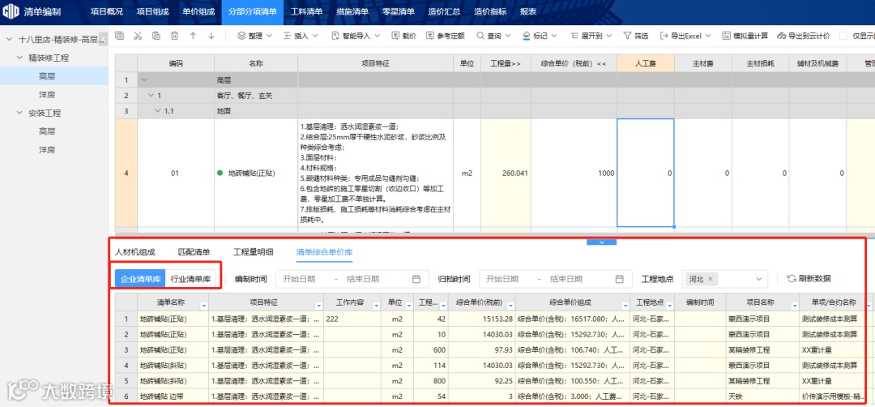
Task: Move row down with down arrow icon
Action: pyautogui.click(x=211, y=36)
